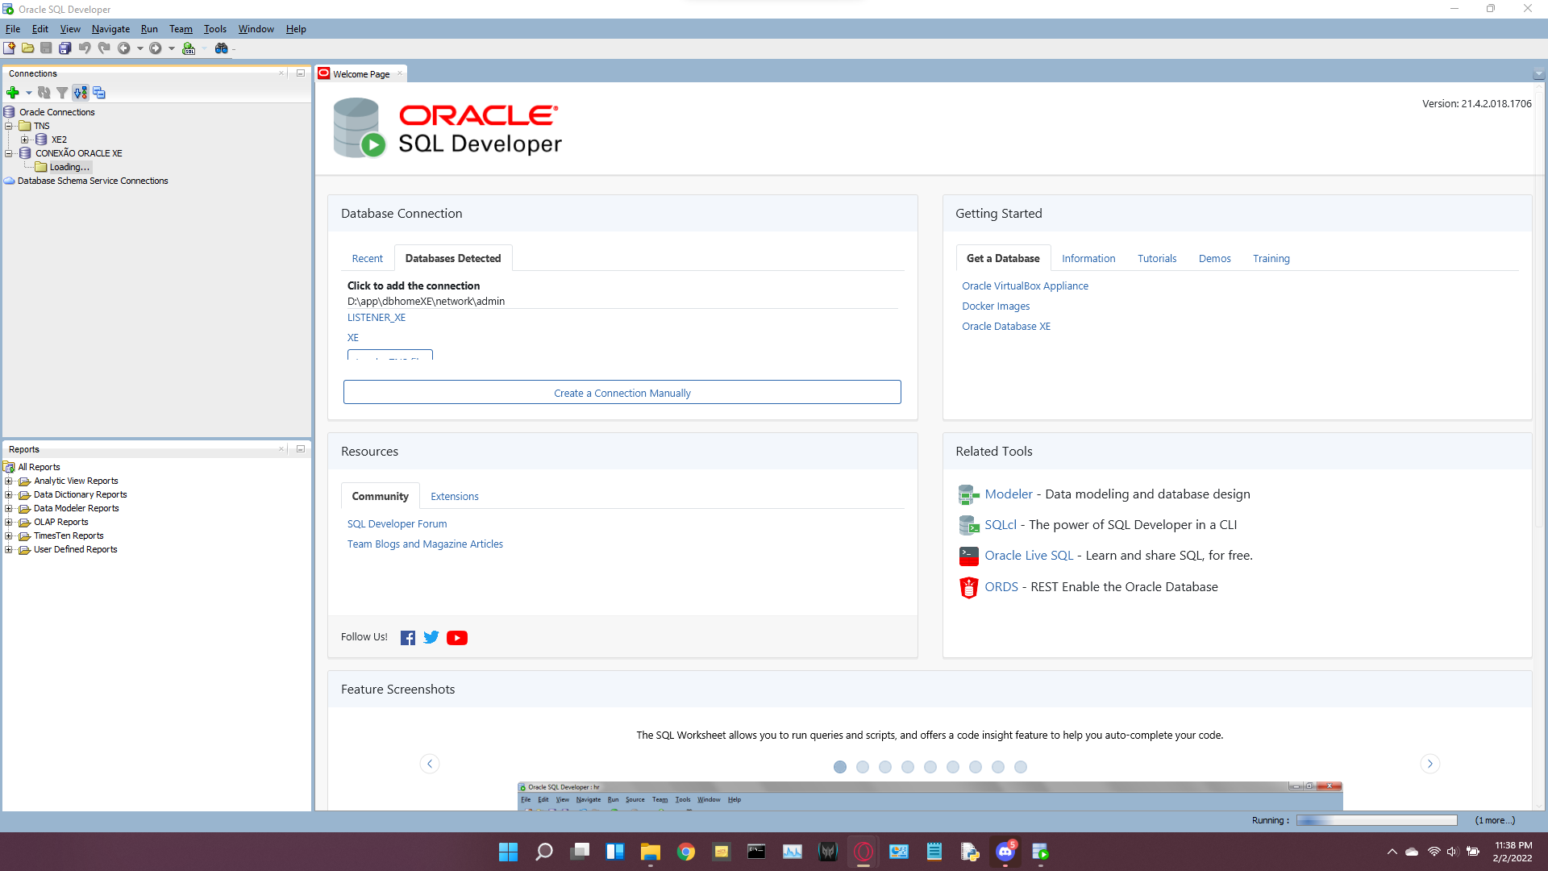The width and height of the screenshot is (1548, 871).
Task: Expand Data Dictionary Reports folder
Action: [9, 494]
